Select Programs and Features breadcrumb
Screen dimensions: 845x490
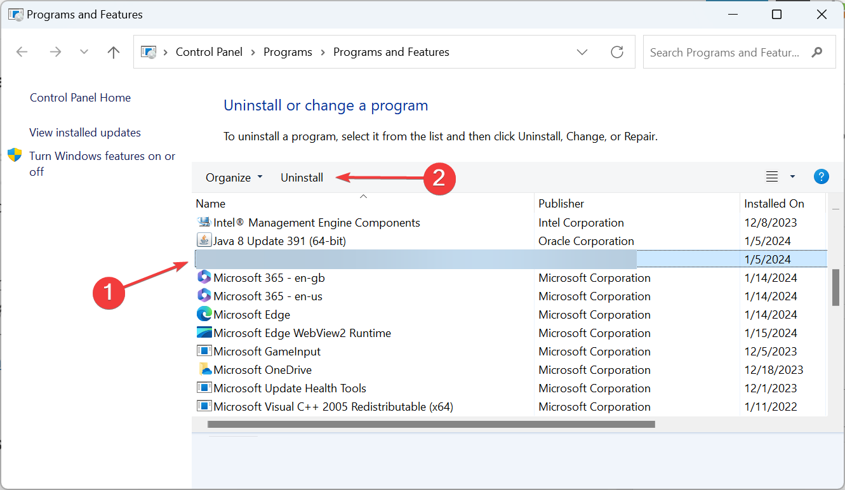click(391, 52)
